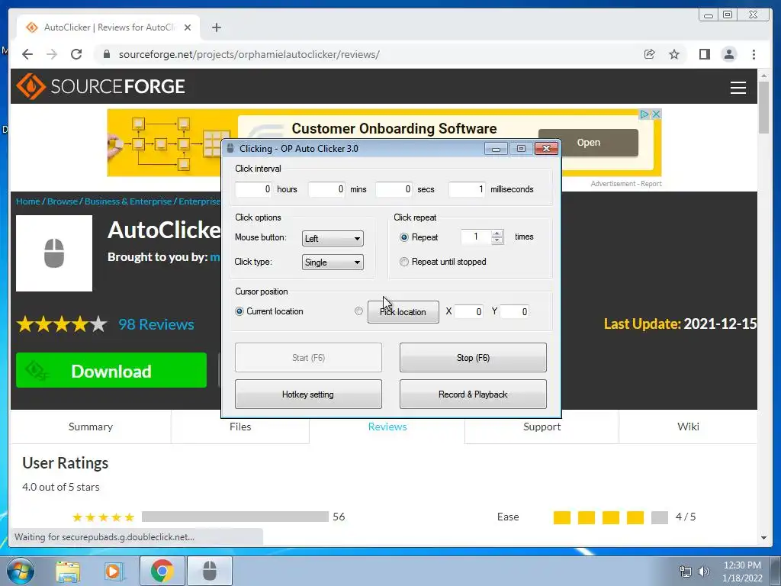Select the Repeat radio button
Viewport: 781px width, 586px height.
coord(404,237)
